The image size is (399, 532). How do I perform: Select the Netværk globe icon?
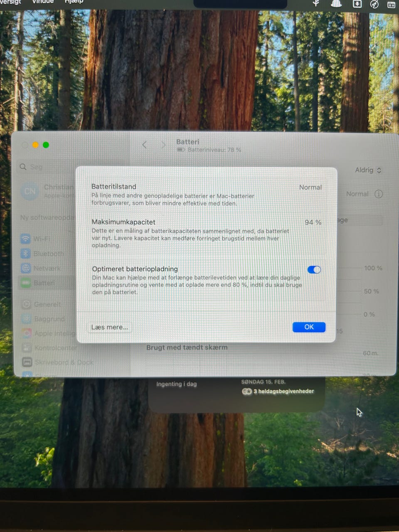tap(26, 268)
